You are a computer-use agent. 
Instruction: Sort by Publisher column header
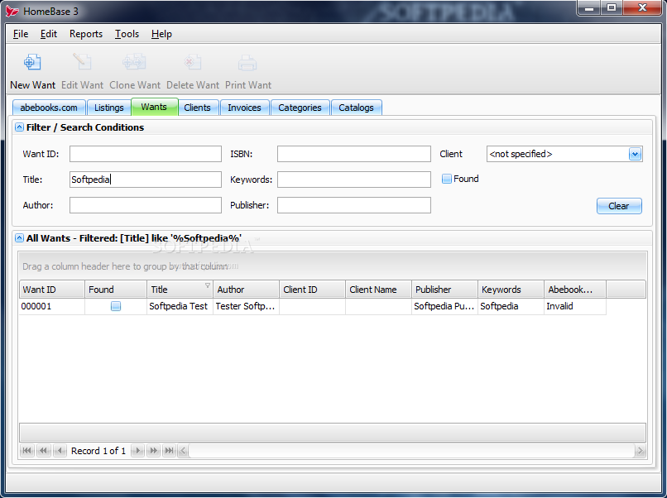tap(444, 290)
